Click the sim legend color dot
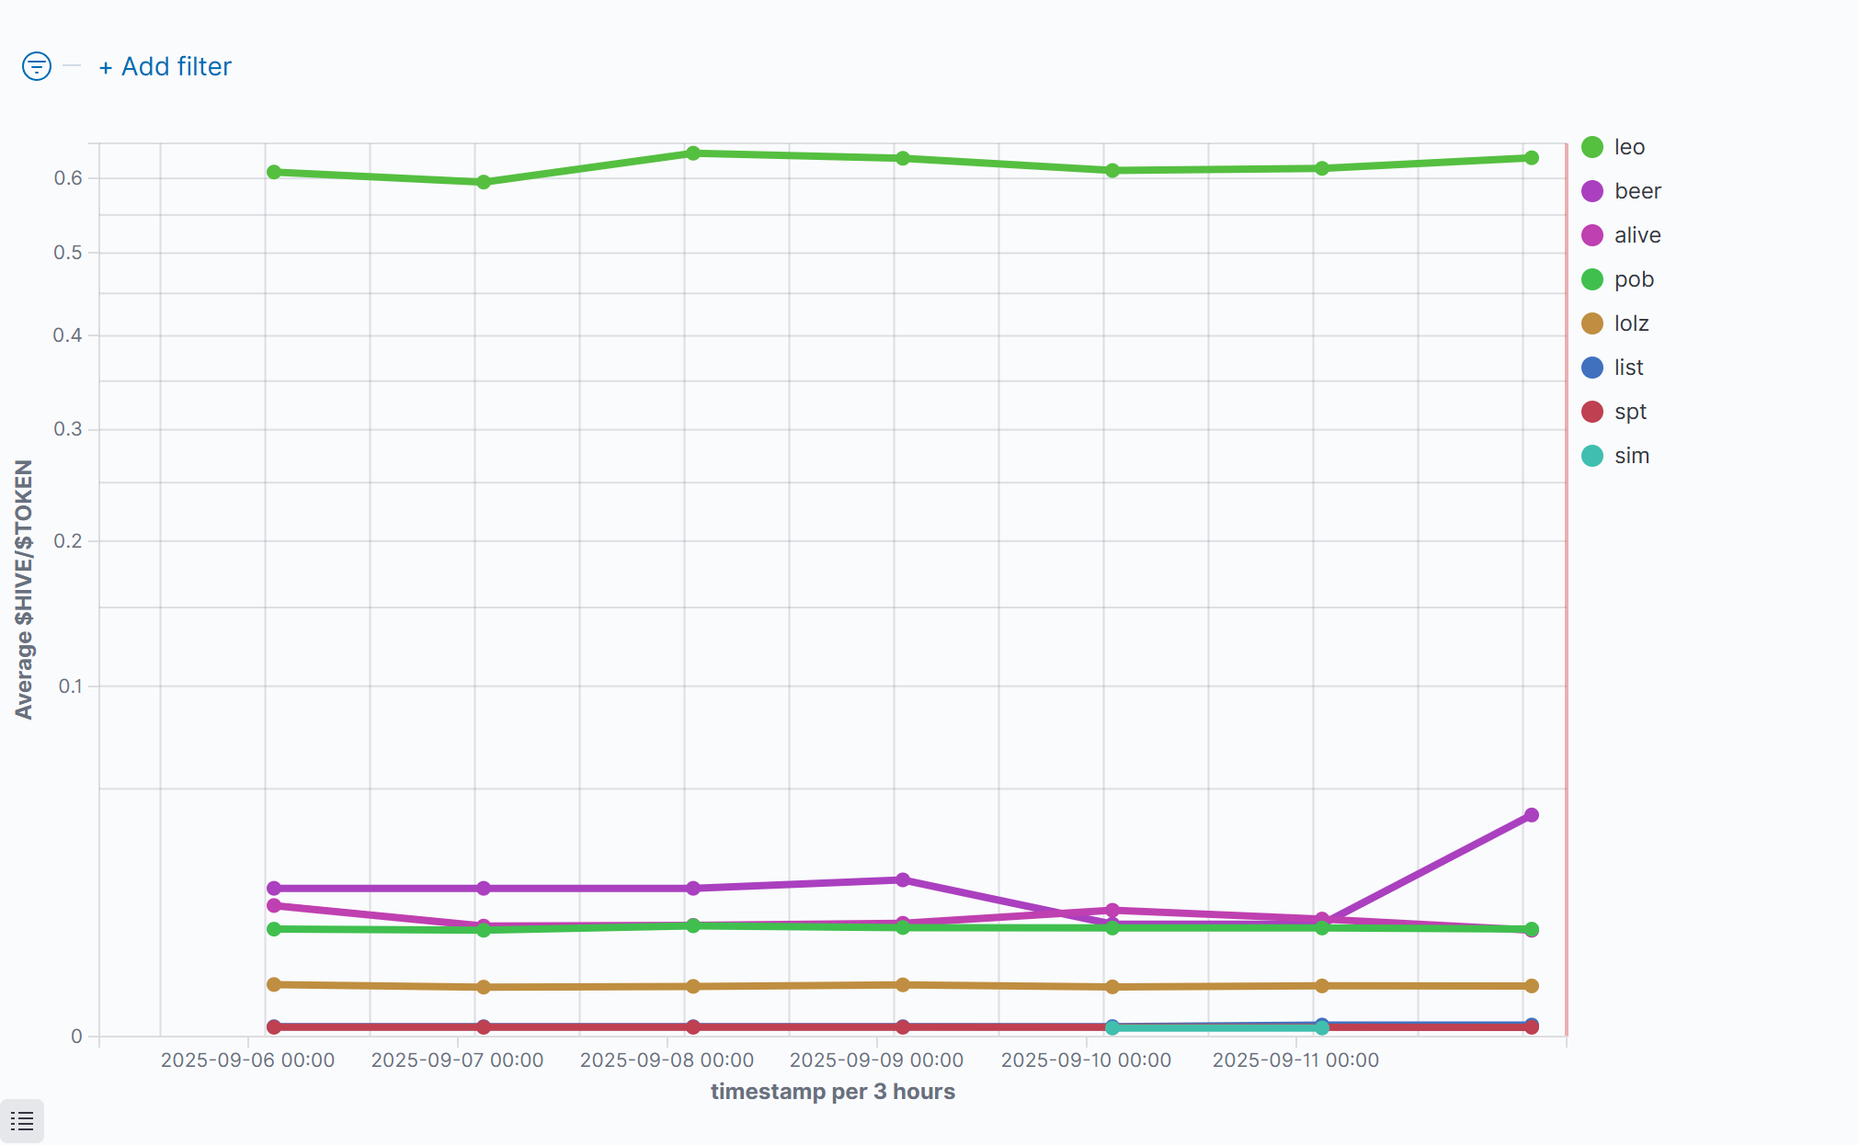The height and width of the screenshot is (1145, 1859). pos(1592,456)
